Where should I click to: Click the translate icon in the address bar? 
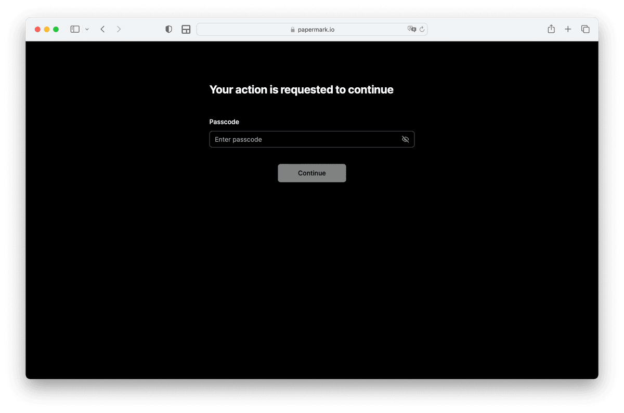[x=411, y=29]
